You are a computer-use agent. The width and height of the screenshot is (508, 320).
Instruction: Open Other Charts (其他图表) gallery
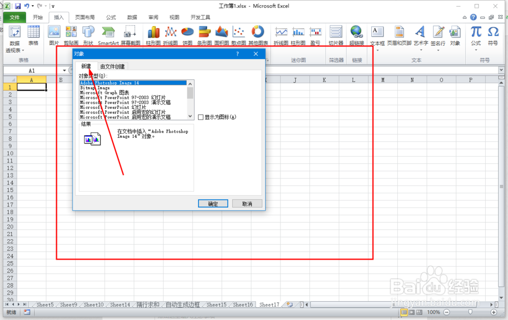[x=258, y=36]
